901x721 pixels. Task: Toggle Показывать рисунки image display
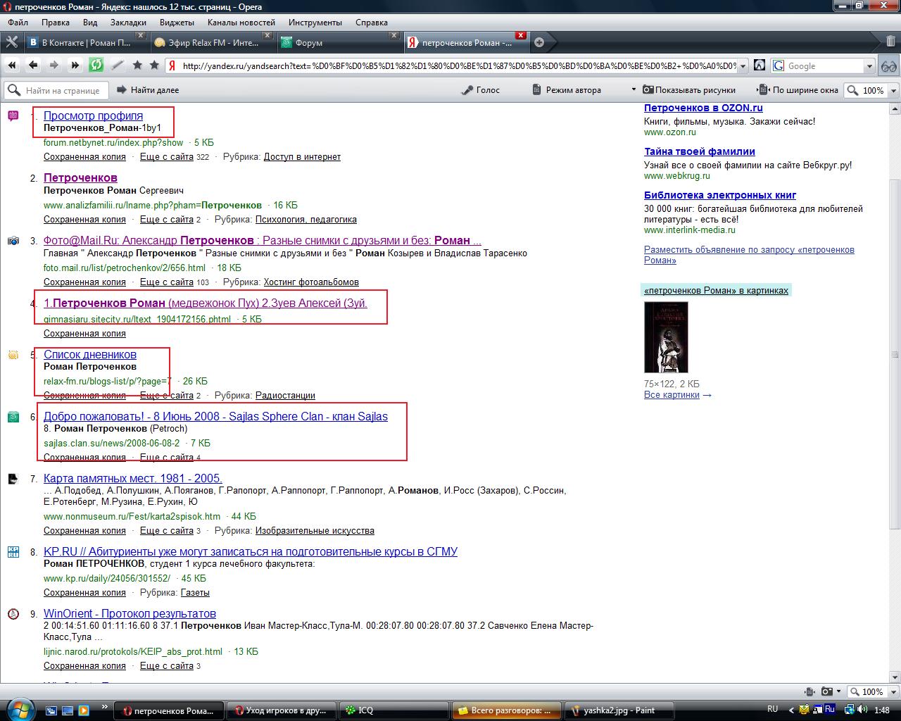[688, 90]
